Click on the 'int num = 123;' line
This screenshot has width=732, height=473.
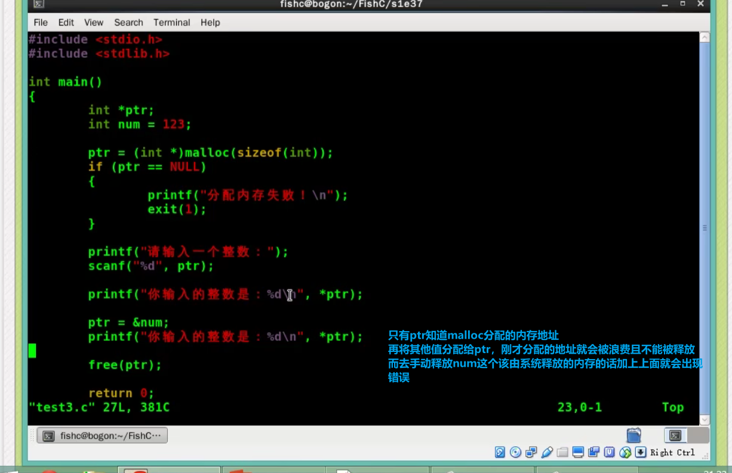[140, 125]
